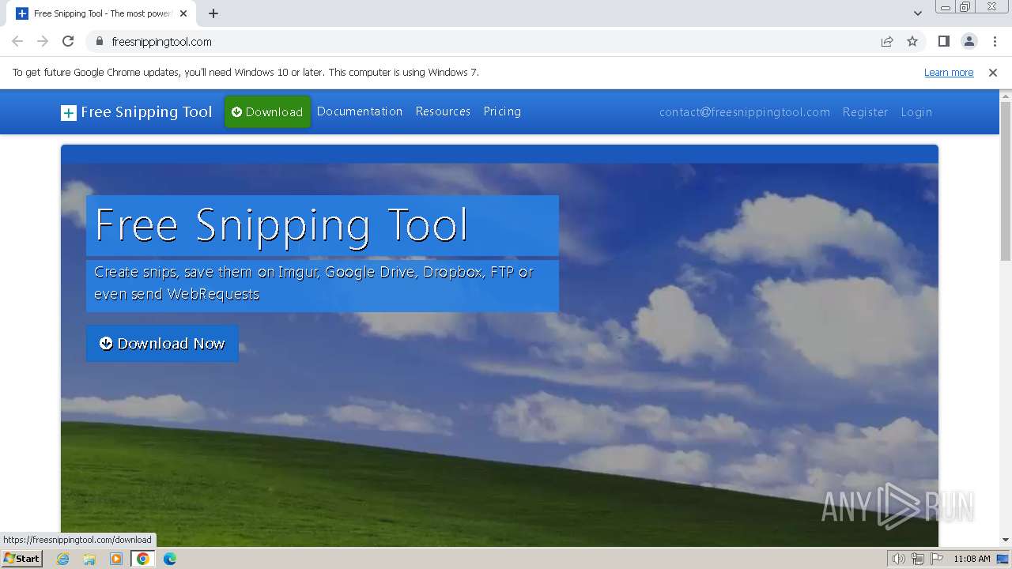Image resolution: width=1012 pixels, height=569 pixels.
Task: Close the Free Snipping Tool tab
Action: 183,13
